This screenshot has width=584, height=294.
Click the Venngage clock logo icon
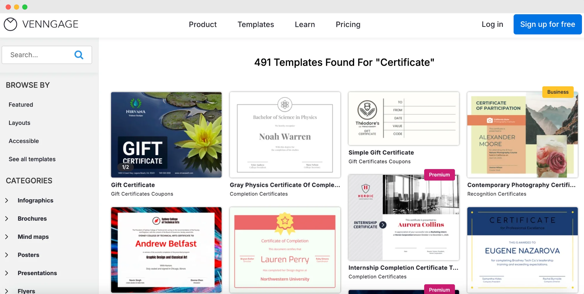(x=11, y=24)
